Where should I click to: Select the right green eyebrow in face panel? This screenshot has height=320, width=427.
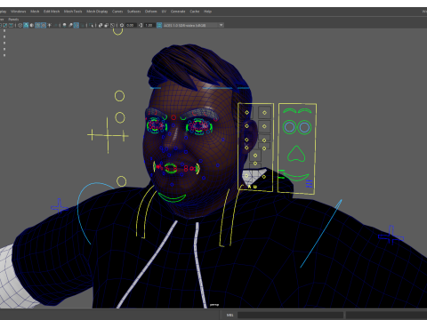point(305,111)
